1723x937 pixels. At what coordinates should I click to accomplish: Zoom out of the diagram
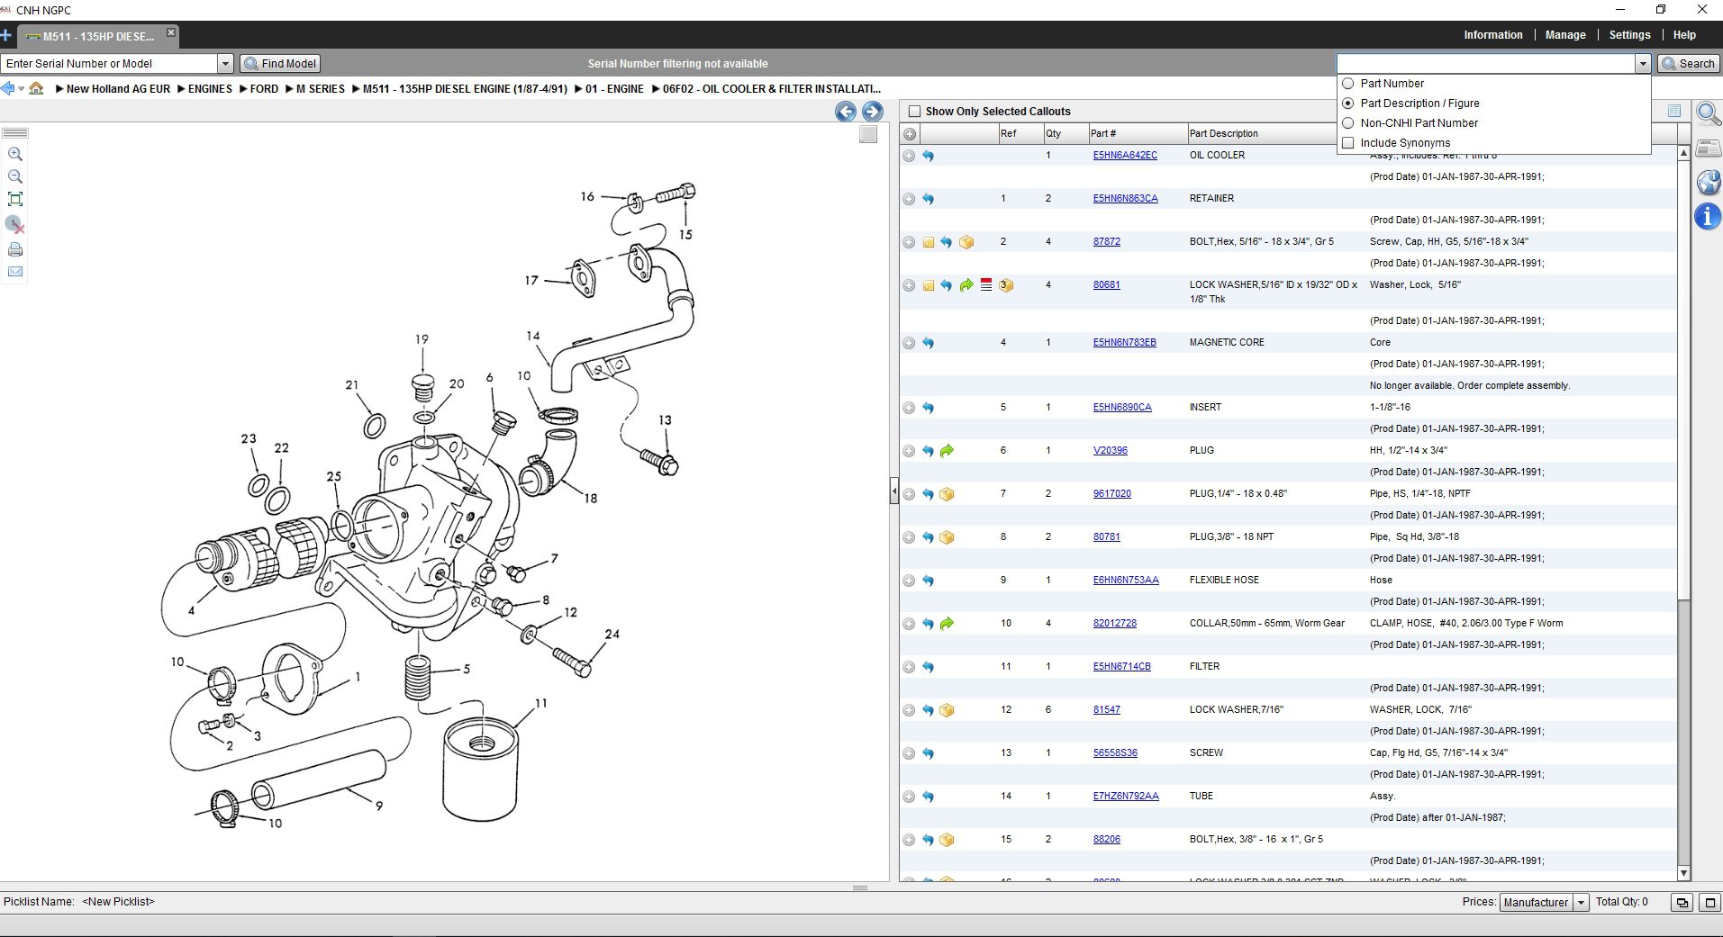(15, 176)
